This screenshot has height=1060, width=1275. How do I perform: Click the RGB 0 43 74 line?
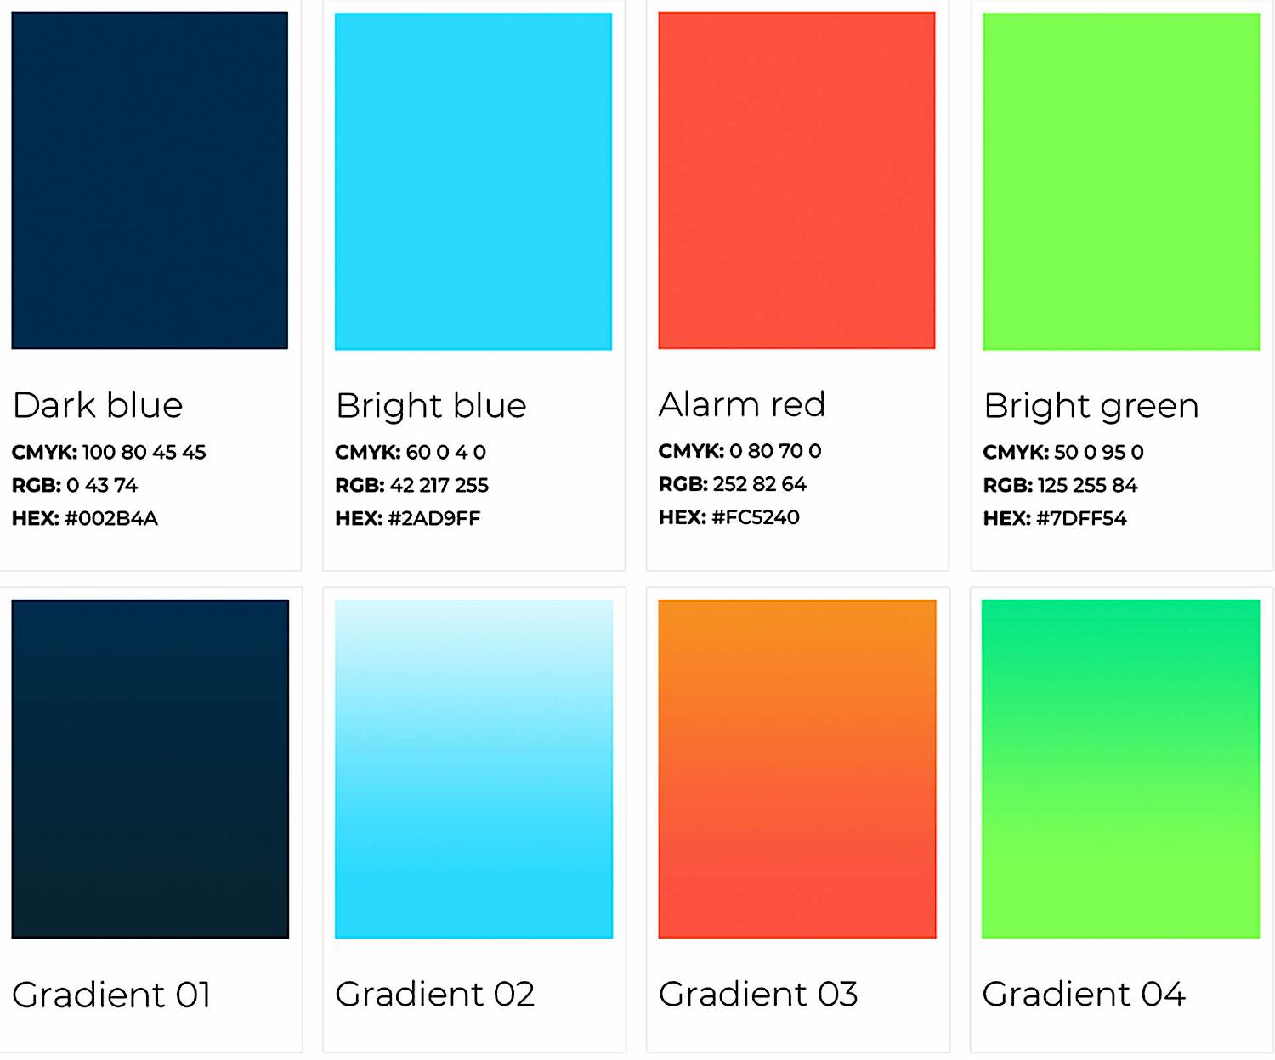click(75, 485)
